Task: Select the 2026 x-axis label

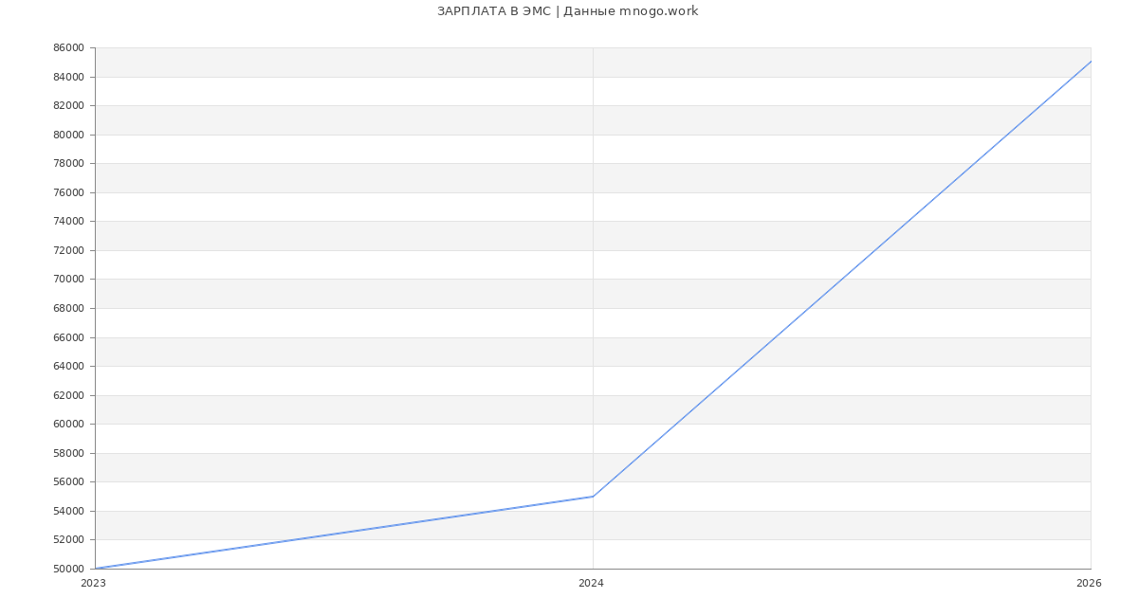Action: (1089, 584)
